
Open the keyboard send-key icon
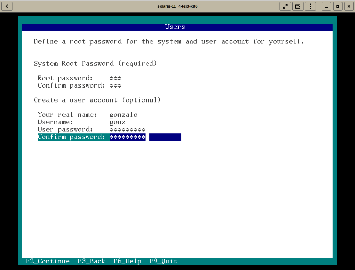[x=298, y=6]
